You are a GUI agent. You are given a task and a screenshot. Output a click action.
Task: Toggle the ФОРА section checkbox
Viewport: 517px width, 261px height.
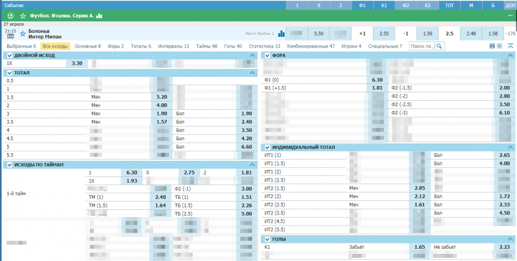coord(268,56)
